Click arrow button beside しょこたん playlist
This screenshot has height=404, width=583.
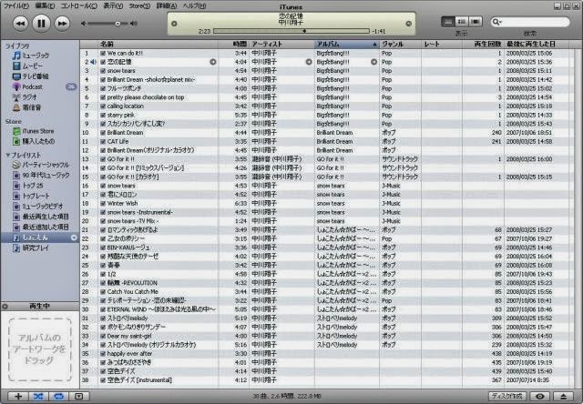(74, 237)
